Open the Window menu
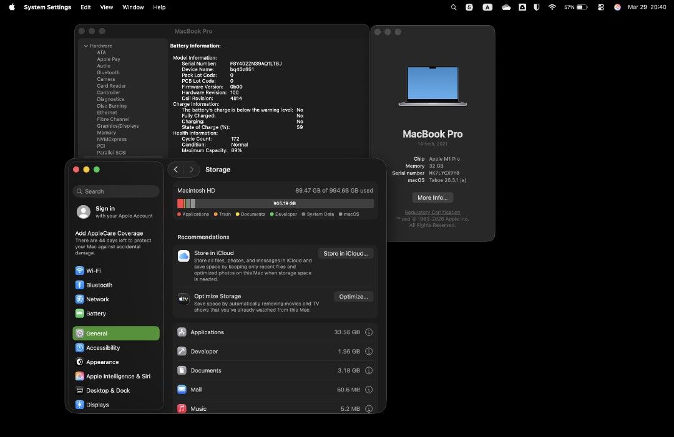Image resolution: width=674 pixels, height=437 pixels. [x=133, y=7]
